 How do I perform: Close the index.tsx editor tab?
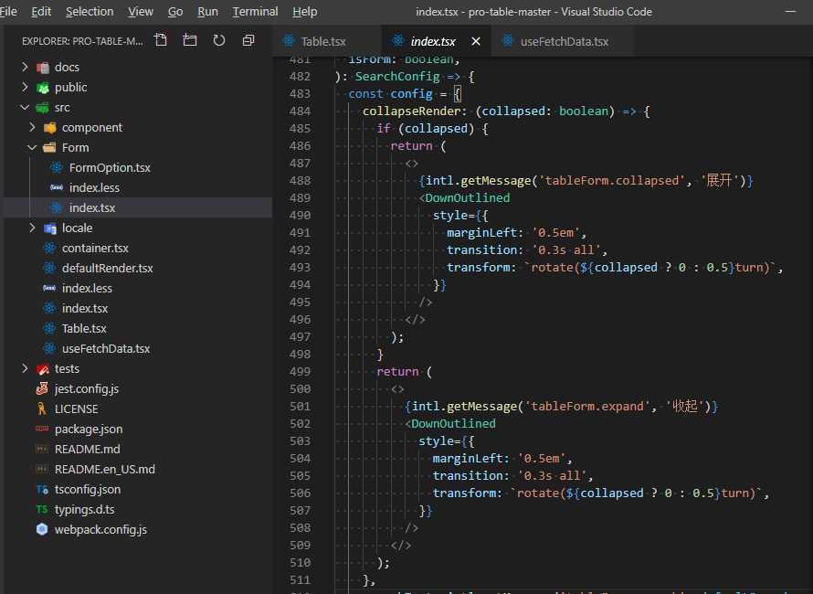[476, 42]
